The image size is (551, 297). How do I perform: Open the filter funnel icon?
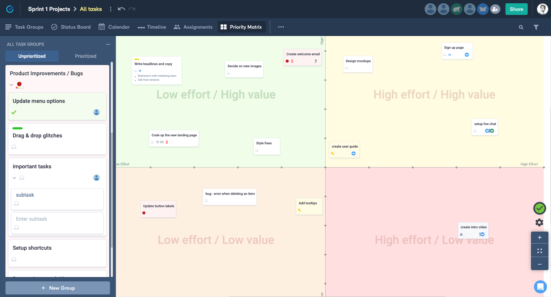coord(536,27)
